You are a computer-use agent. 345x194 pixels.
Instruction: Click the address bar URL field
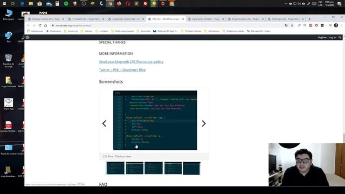tap(167, 25)
